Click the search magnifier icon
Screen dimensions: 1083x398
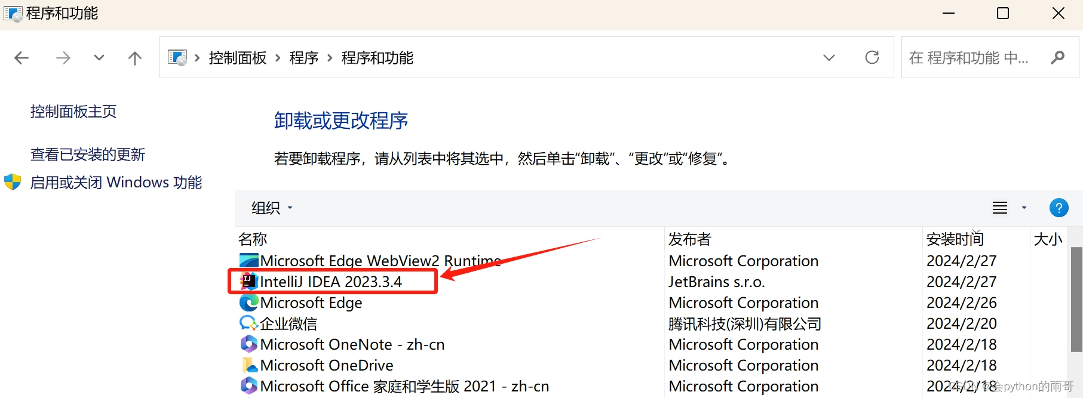coord(1058,57)
